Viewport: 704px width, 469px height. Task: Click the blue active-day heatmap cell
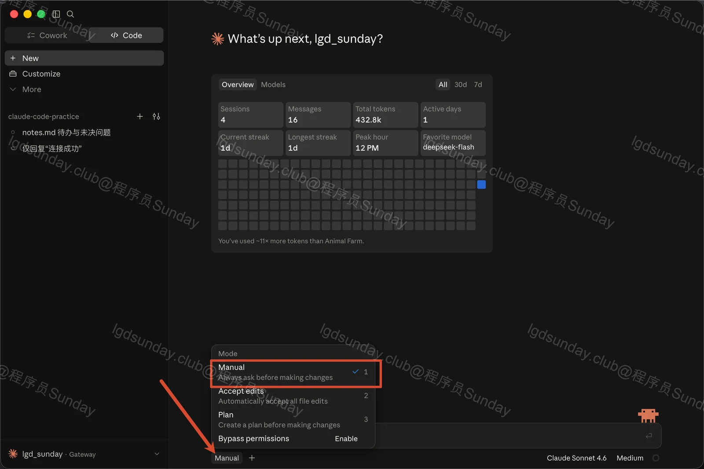[x=481, y=185]
